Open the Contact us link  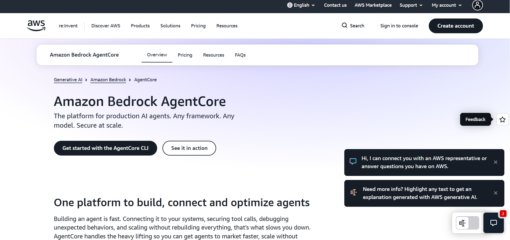[x=335, y=5]
